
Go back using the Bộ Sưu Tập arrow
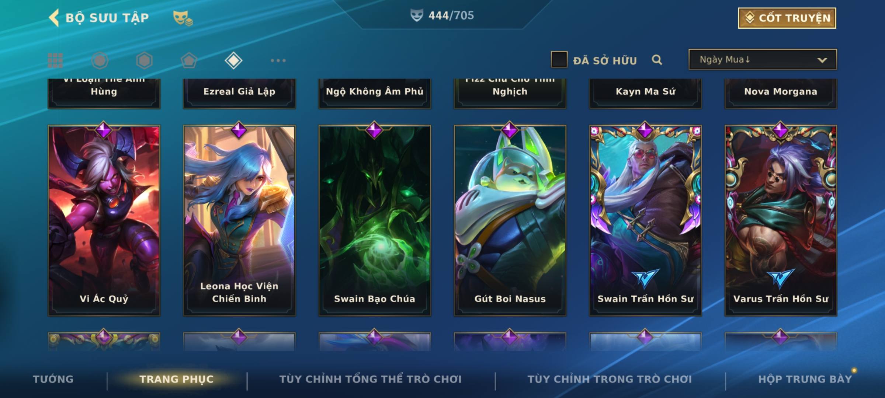point(54,18)
